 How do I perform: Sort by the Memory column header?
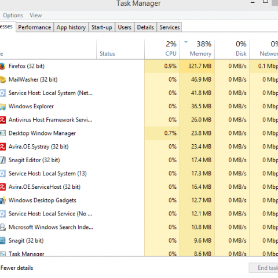[x=197, y=49]
